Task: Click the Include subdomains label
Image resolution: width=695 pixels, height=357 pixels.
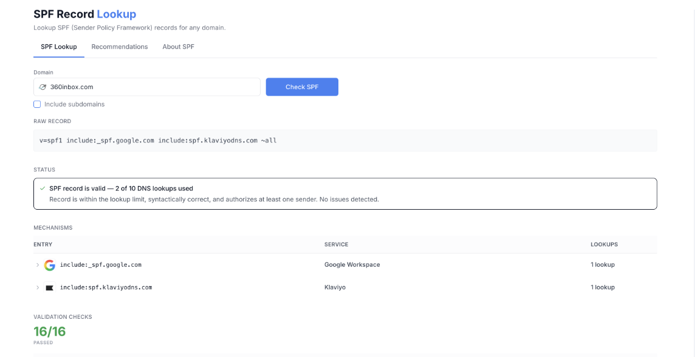Action: click(x=75, y=104)
